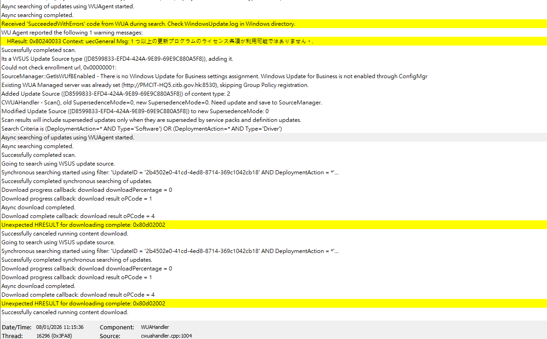The width and height of the screenshot is (547, 339).
Task: Select 'WU Agent reported the following 1 warning messages' row
Action: (x=273, y=33)
